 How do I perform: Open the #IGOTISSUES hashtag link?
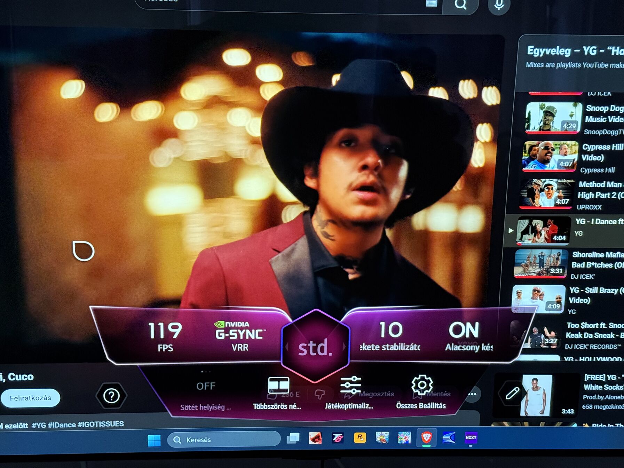(x=101, y=424)
